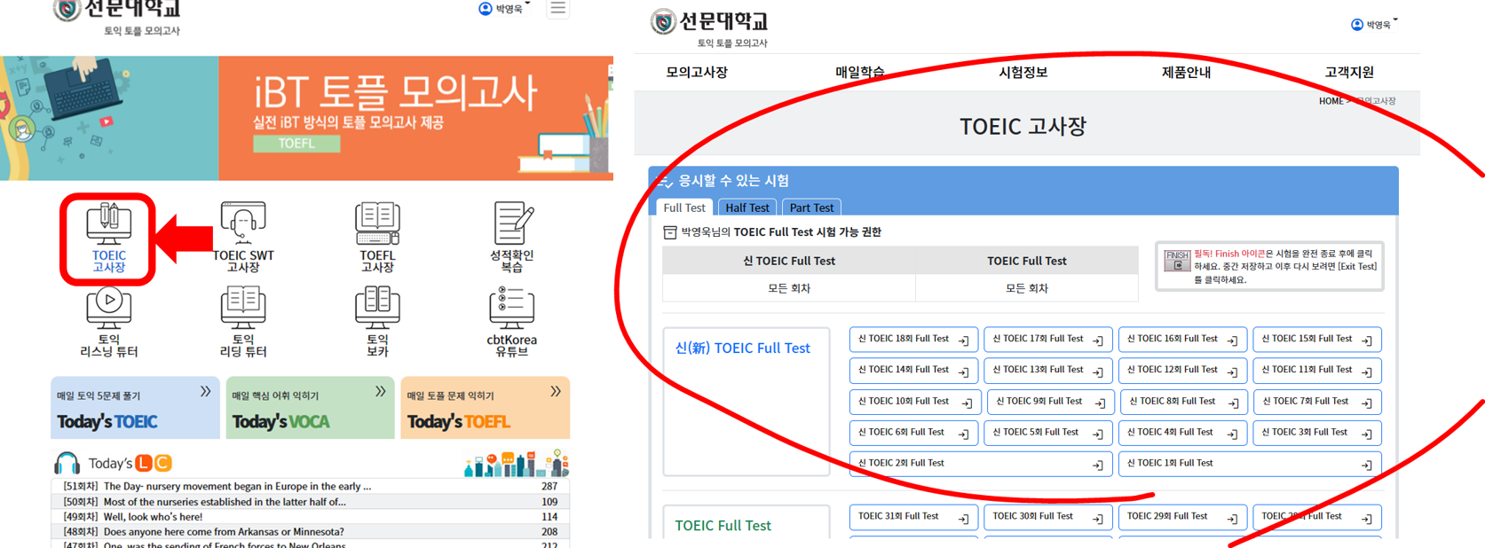Image resolution: width=1485 pixels, height=548 pixels.
Task: Open the 성적확인 복습 icon
Action: (512, 238)
